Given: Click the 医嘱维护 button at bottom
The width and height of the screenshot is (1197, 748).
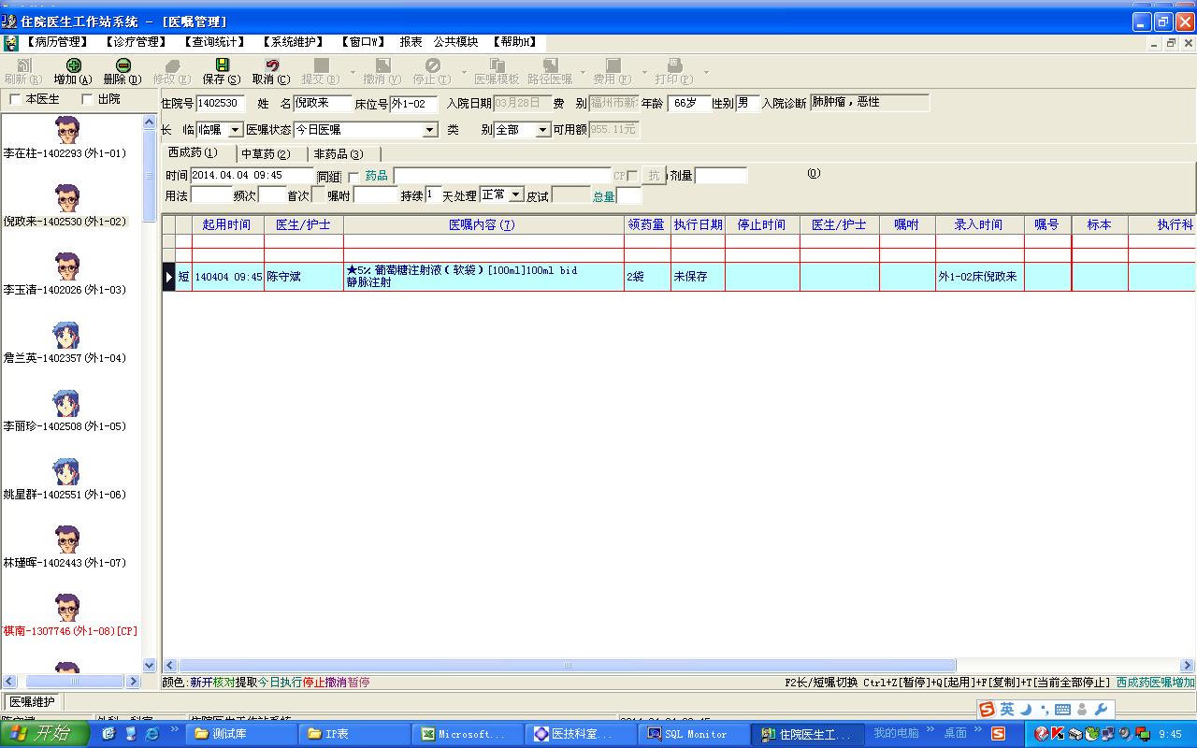Looking at the screenshot, I should [x=33, y=701].
